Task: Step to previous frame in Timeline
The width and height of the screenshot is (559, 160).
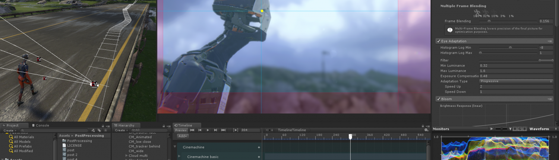Action: point(200,130)
